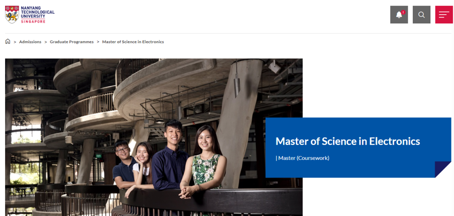Open the red hamburger menu

coord(443,15)
